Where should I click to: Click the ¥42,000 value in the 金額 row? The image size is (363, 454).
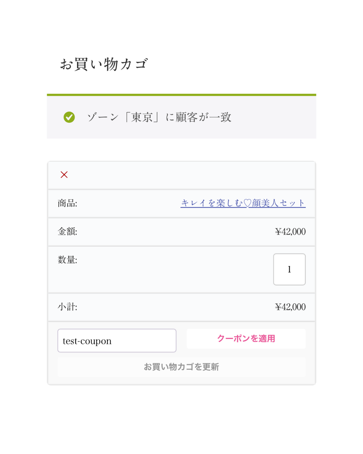290,232
